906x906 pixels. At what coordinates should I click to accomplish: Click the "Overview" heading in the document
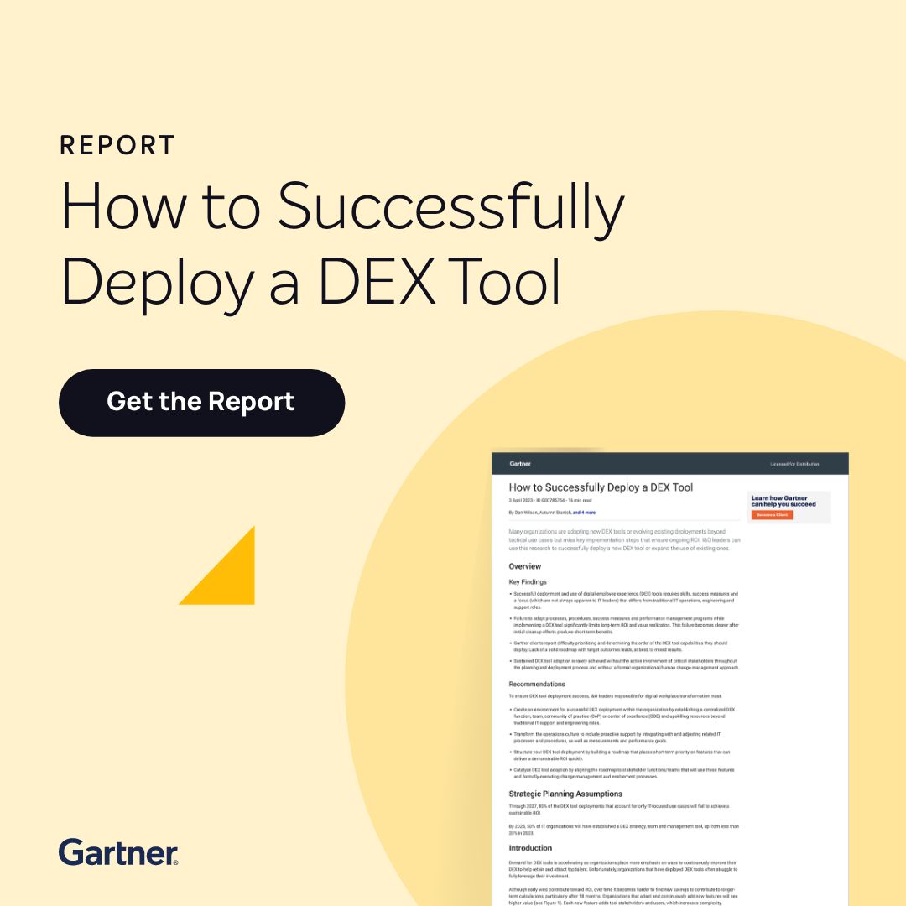(524, 566)
